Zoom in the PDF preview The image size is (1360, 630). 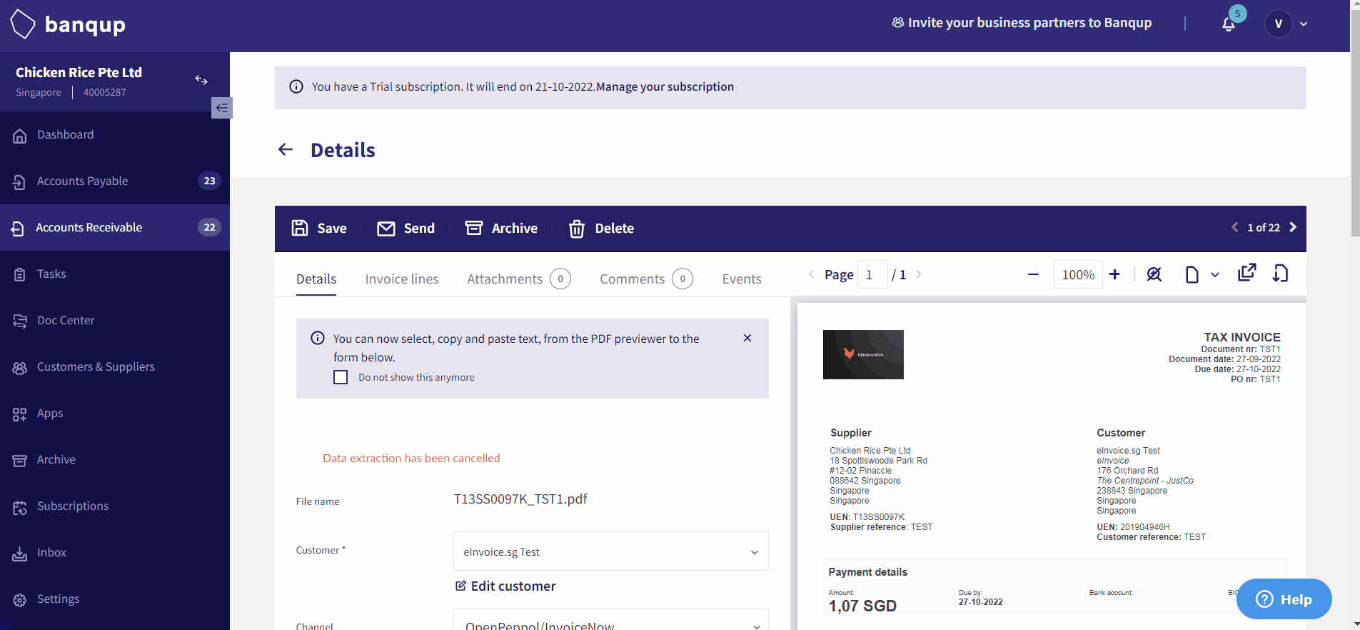1114,274
